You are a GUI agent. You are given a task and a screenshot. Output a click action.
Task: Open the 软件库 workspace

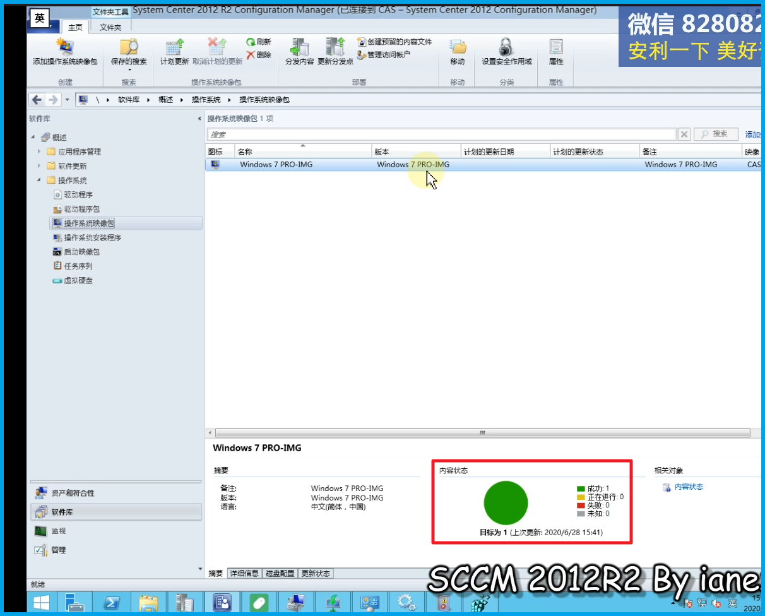tap(116, 512)
